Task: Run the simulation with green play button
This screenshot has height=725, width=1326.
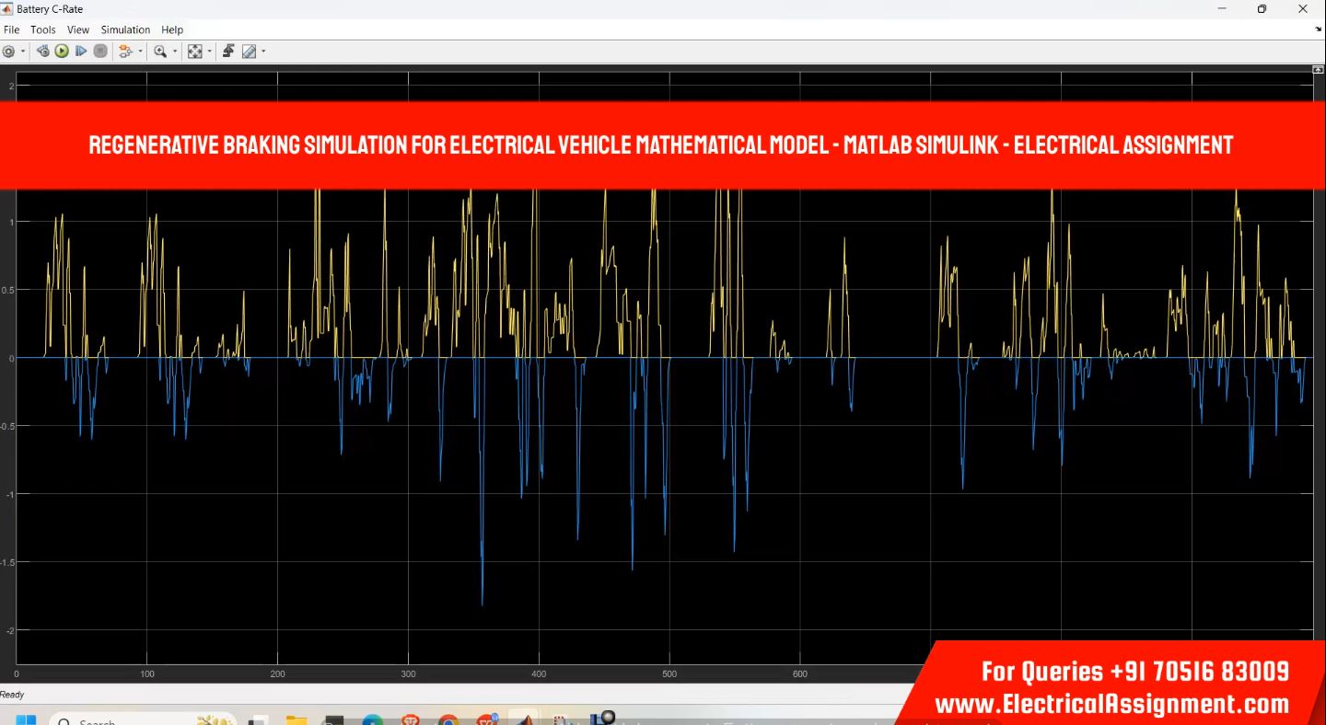Action: point(62,52)
